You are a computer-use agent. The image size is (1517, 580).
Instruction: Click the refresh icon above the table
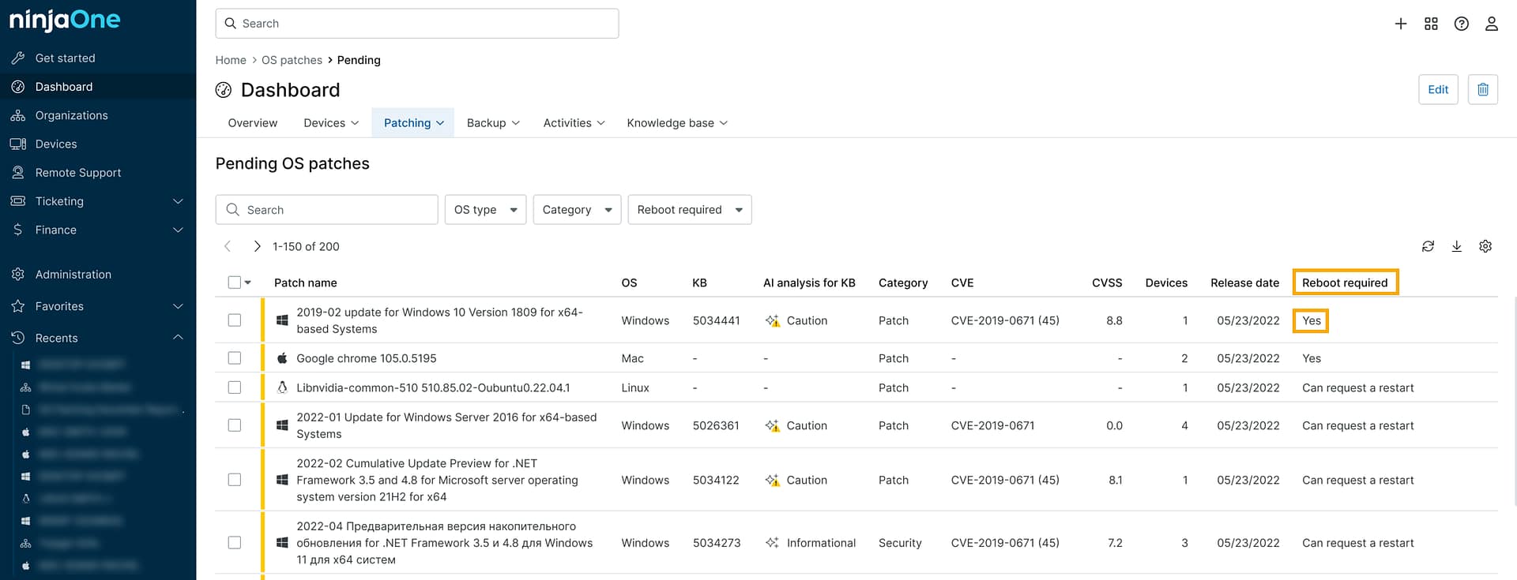click(1428, 246)
